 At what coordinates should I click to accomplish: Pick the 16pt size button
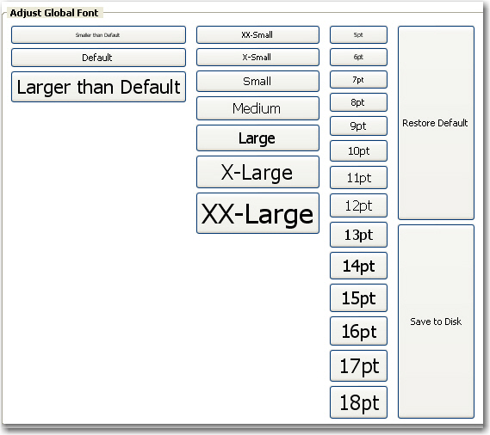click(358, 331)
